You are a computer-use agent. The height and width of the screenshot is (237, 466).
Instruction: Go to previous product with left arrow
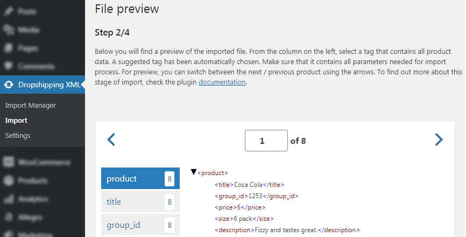coord(111,140)
